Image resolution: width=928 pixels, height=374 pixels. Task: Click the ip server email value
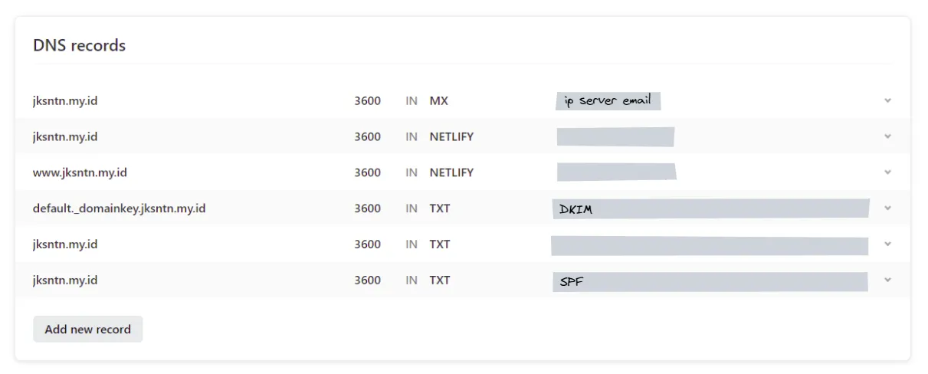click(x=608, y=100)
